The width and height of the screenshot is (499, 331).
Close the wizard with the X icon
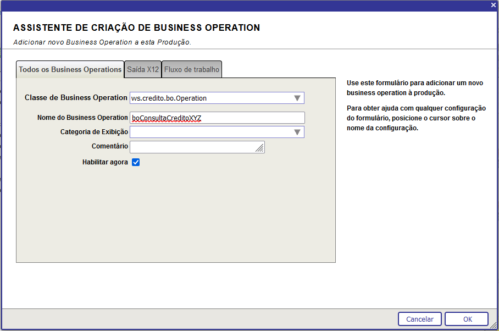click(493, 5)
